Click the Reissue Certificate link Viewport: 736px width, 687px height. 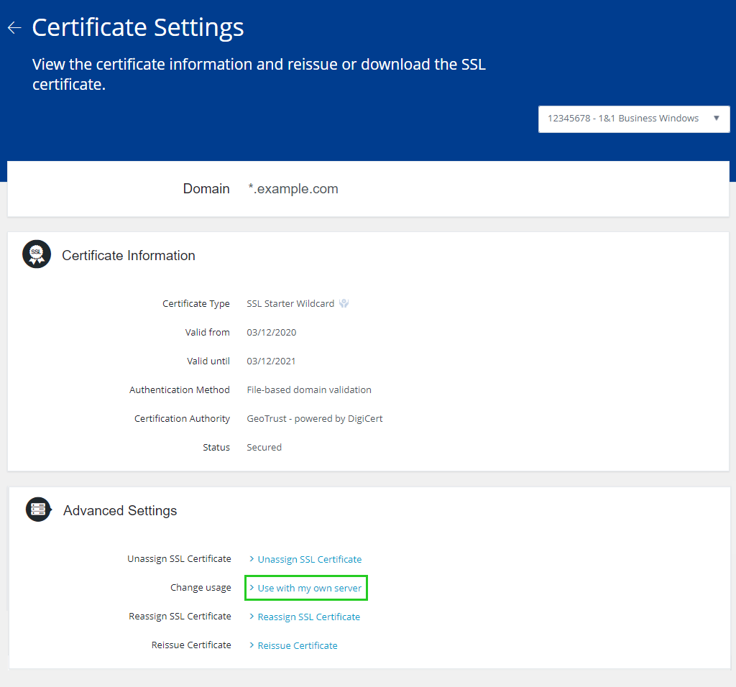coord(297,645)
